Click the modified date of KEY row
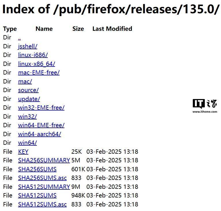The image size is (221, 211). point(112,152)
